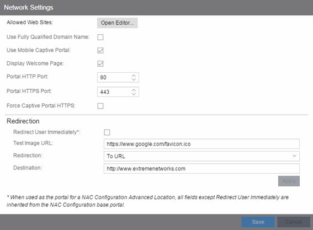Check Force Captive Portal HTTPS
Image resolution: width=313 pixels, height=230 pixels.
point(100,106)
